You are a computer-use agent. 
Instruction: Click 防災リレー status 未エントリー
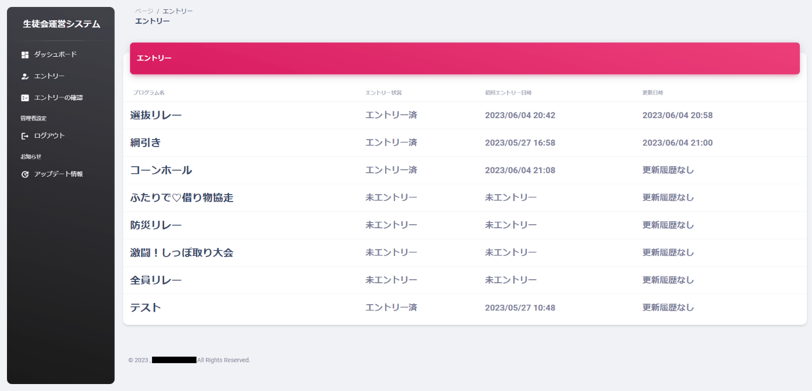click(x=391, y=225)
